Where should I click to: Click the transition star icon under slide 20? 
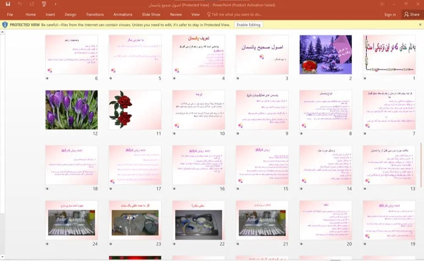pyautogui.click(x=301, y=244)
